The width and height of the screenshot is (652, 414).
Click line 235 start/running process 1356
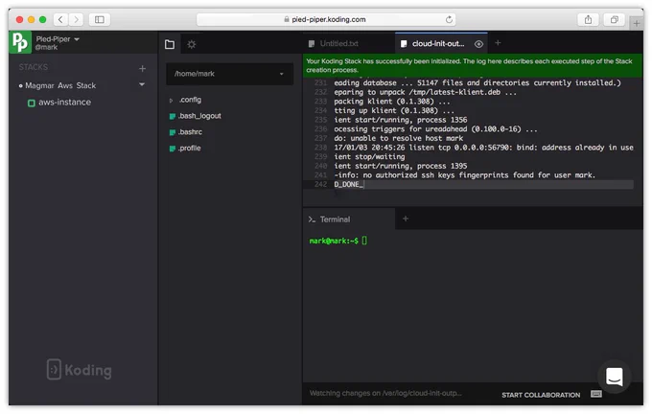coord(401,120)
